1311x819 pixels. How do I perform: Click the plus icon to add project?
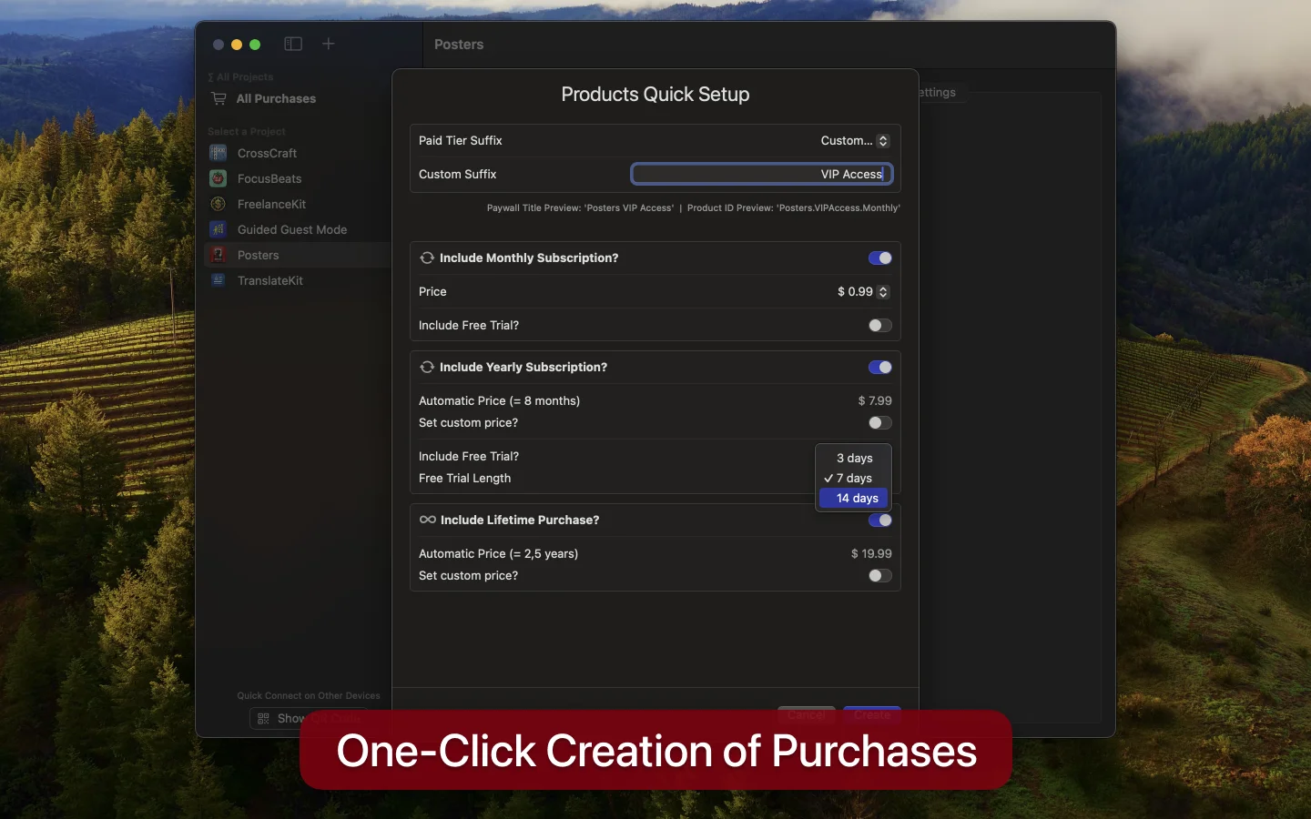coord(329,44)
